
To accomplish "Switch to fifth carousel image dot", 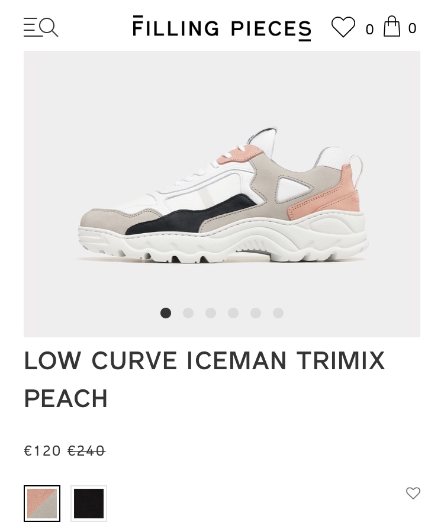I will pyautogui.click(x=256, y=313).
